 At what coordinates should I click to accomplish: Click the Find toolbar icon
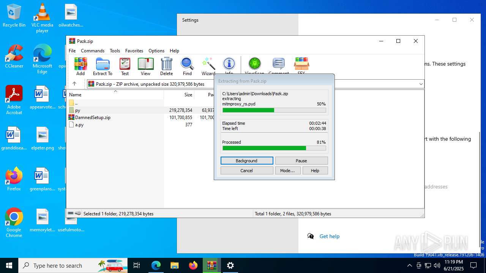(x=187, y=66)
